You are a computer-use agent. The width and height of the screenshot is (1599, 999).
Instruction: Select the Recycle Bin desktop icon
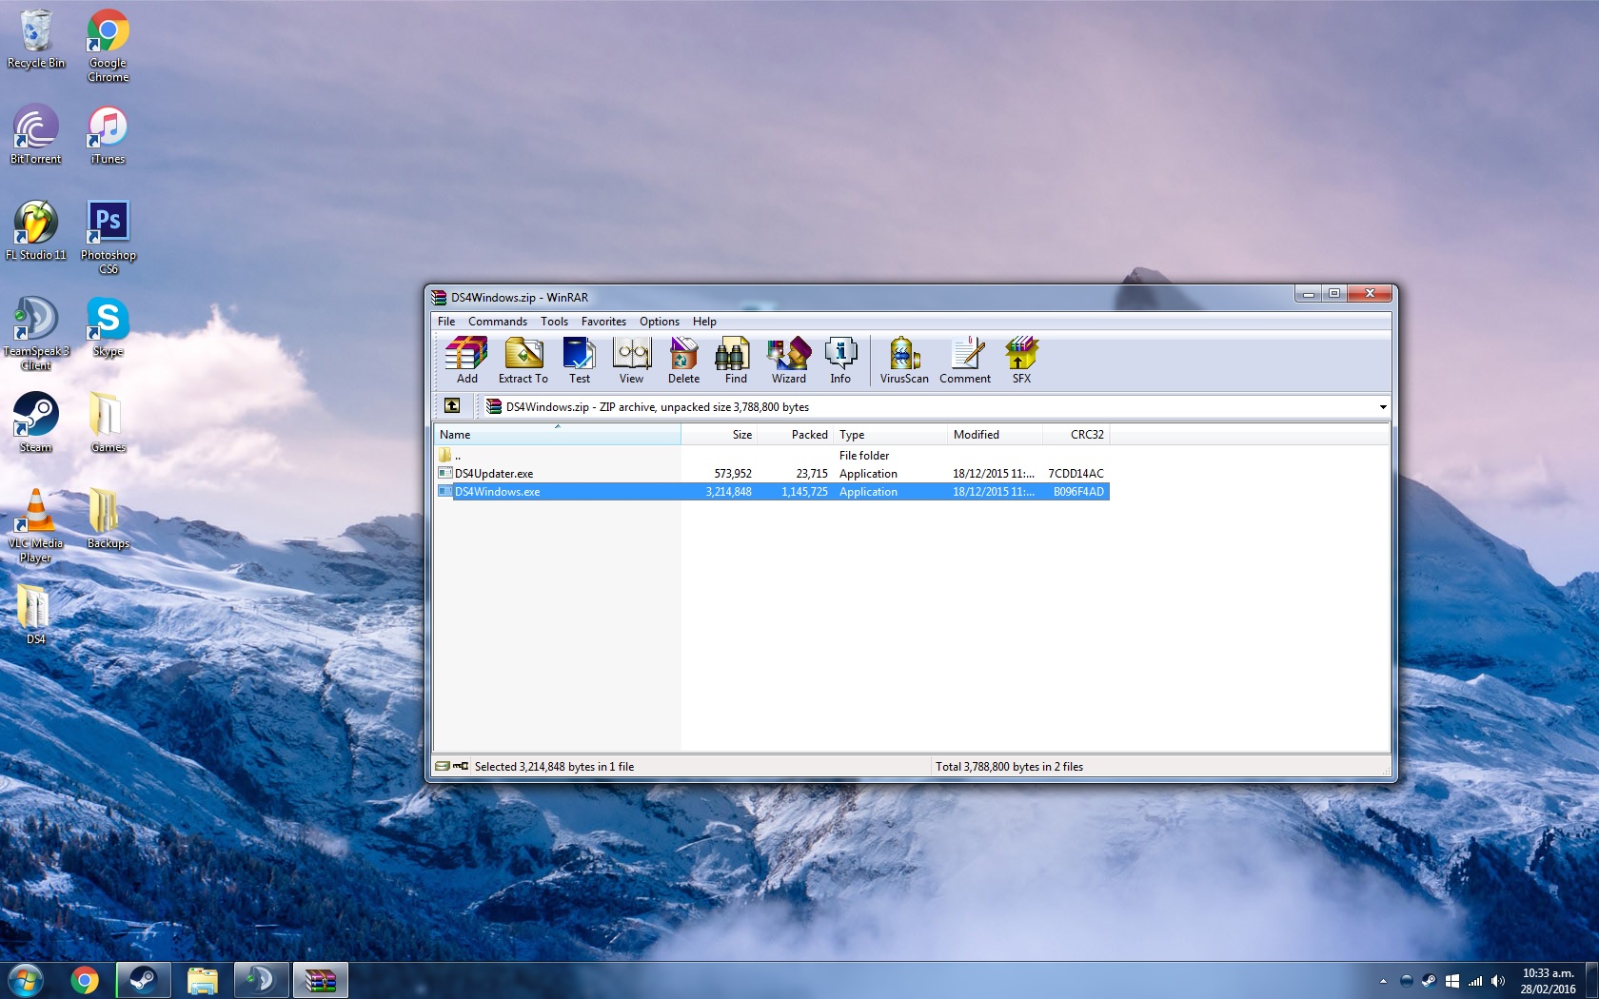click(x=36, y=39)
